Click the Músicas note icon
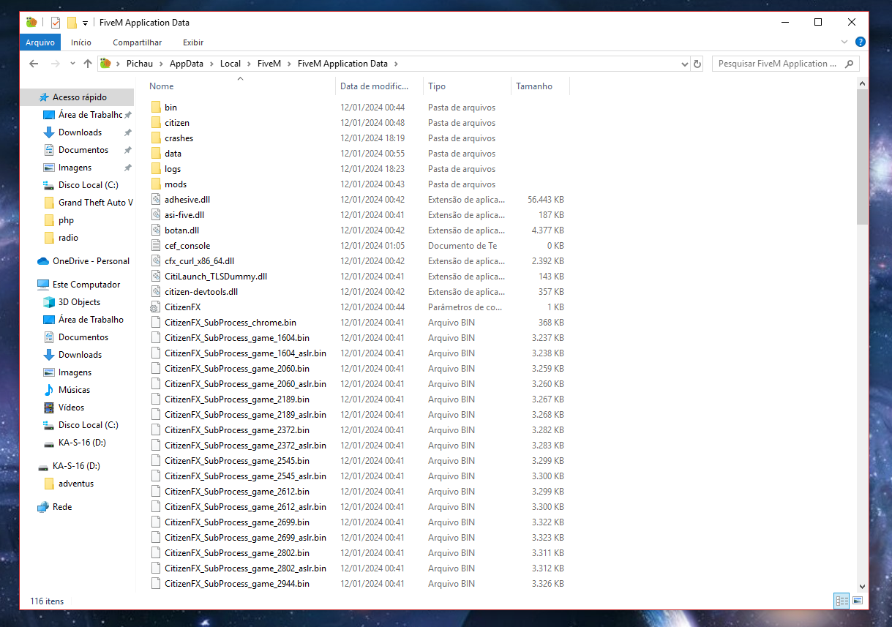The height and width of the screenshot is (627, 892). tap(49, 390)
